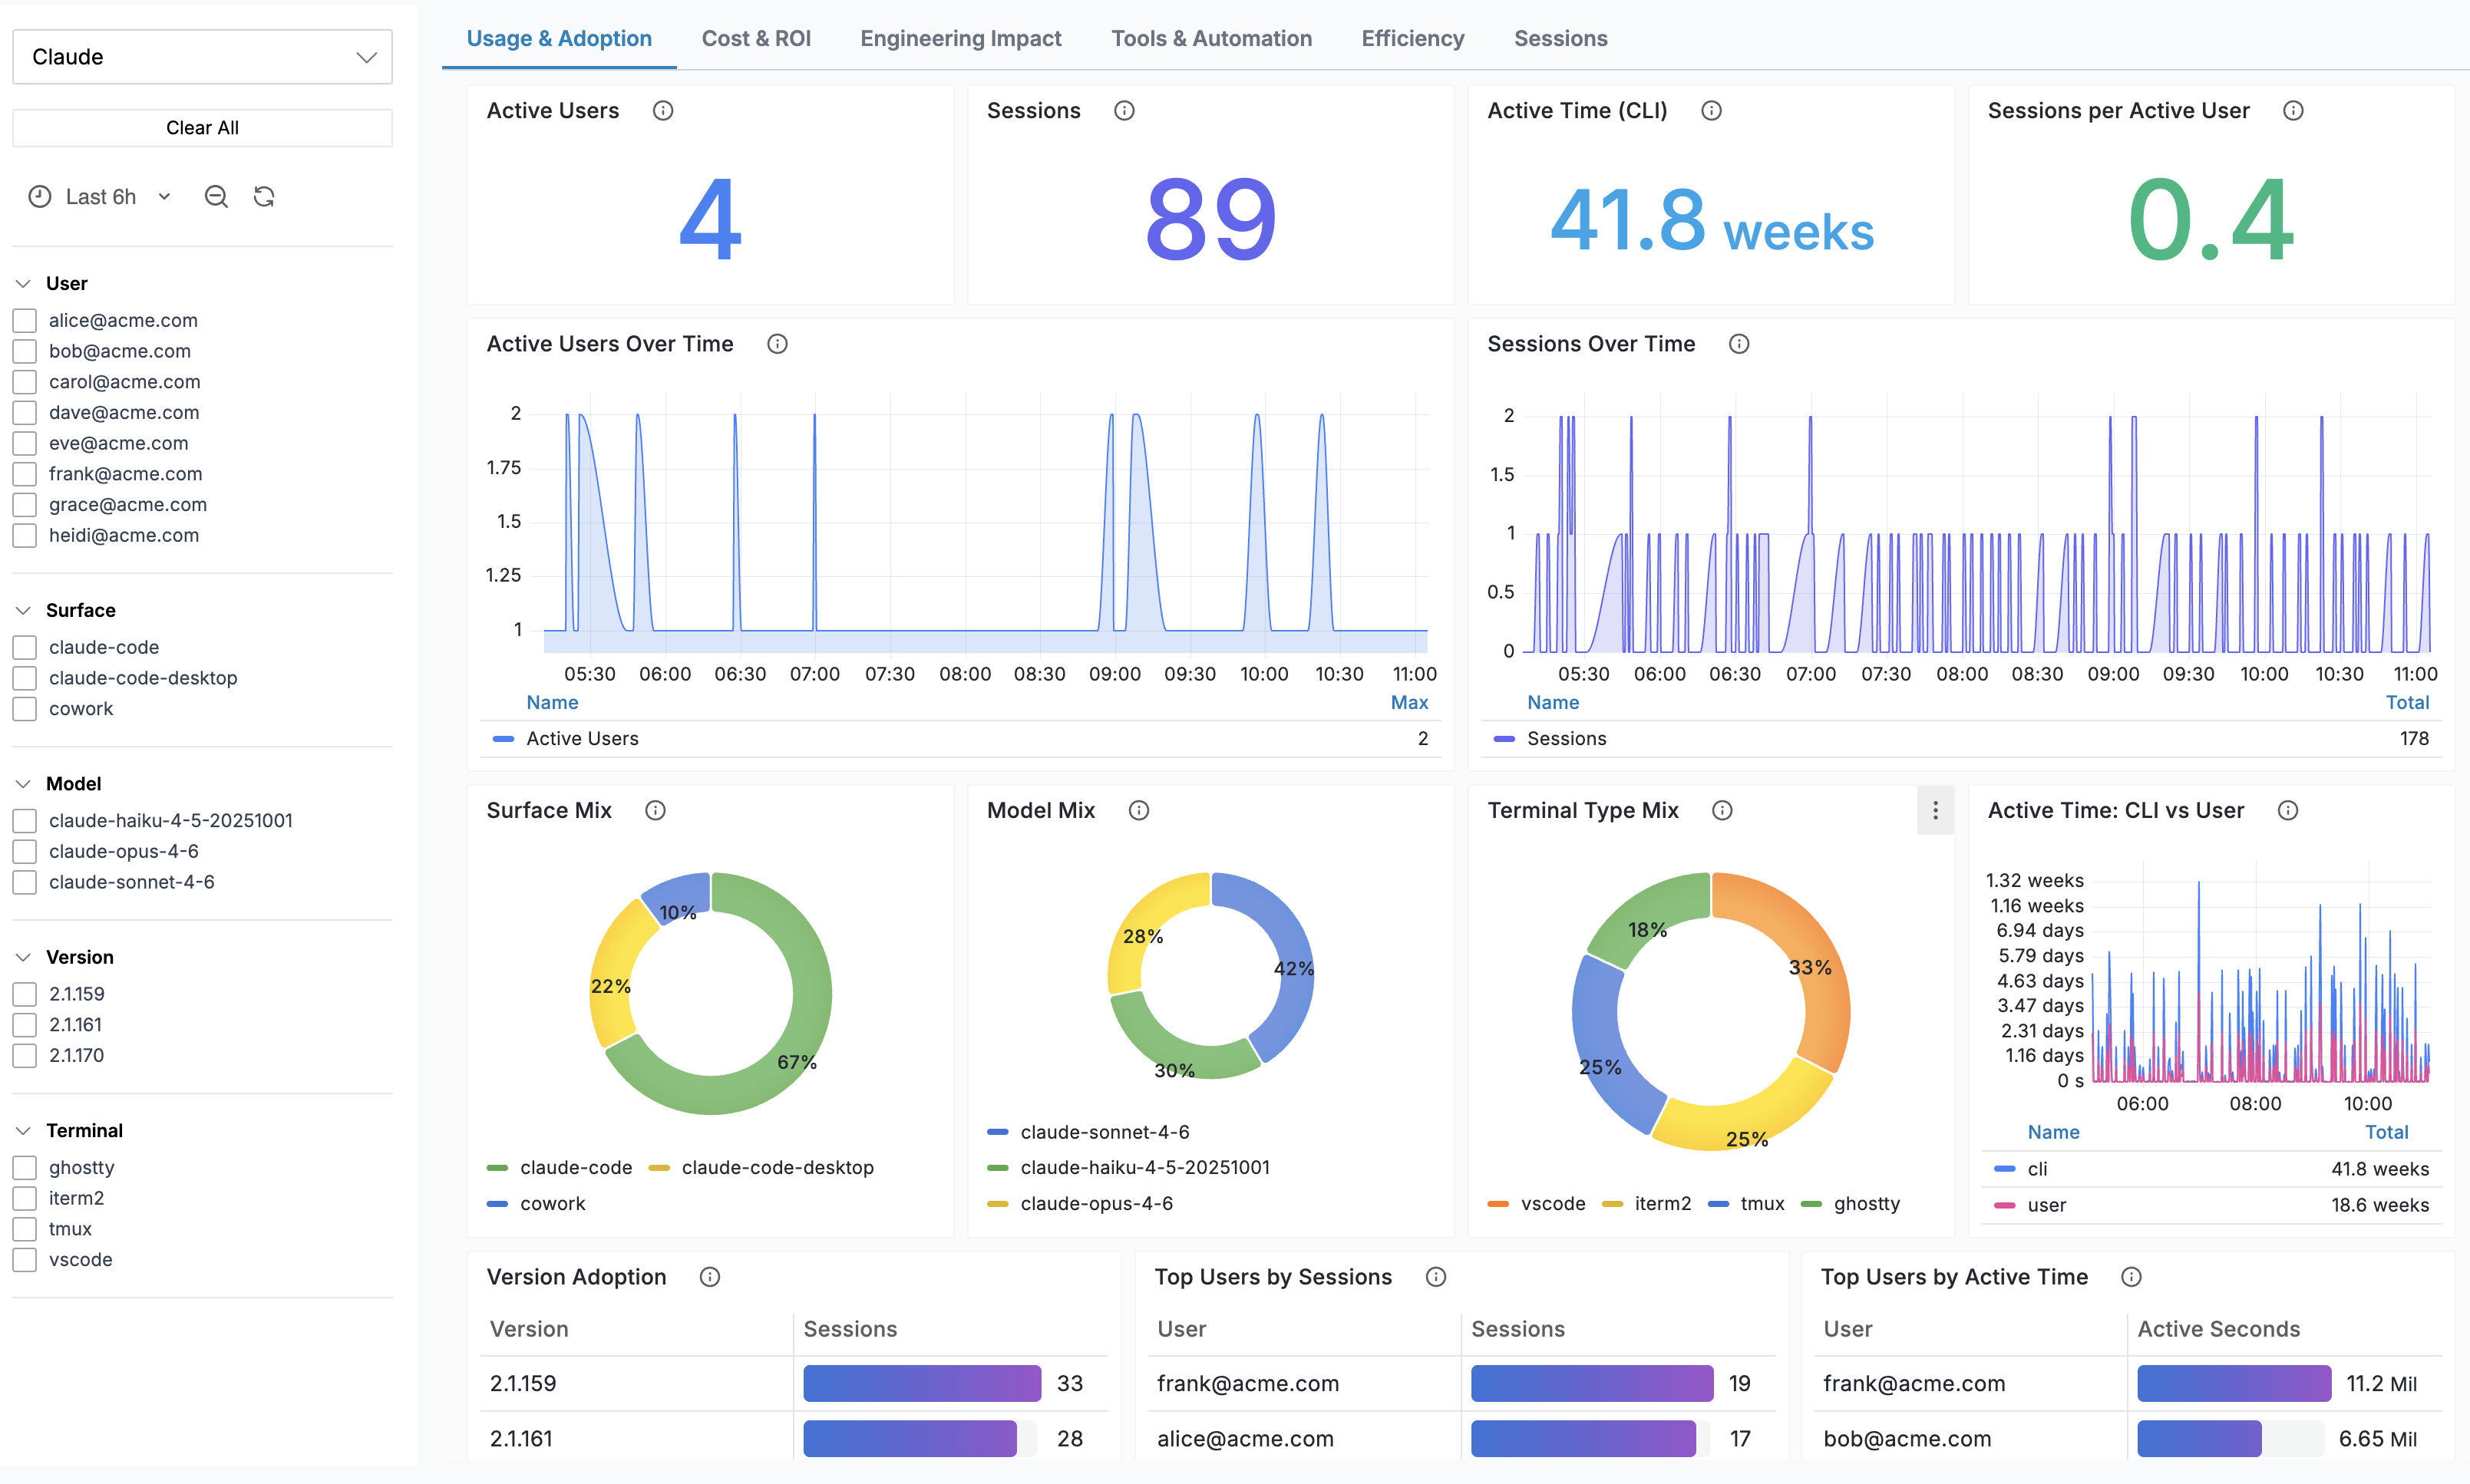The width and height of the screenshot is (2470, 1484).
Task: Click the 89 Sessions stat value
Action: [1210, 220]
